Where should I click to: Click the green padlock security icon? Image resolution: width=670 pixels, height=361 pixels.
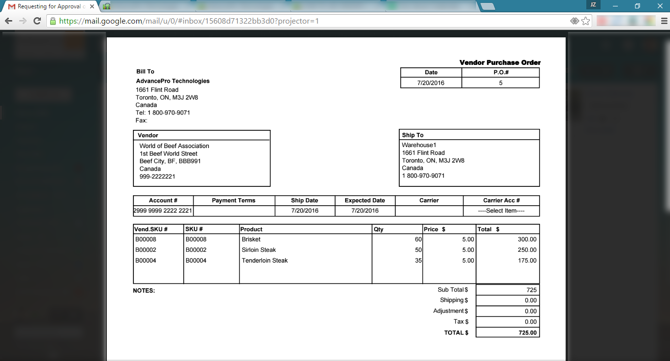point(53,21)
